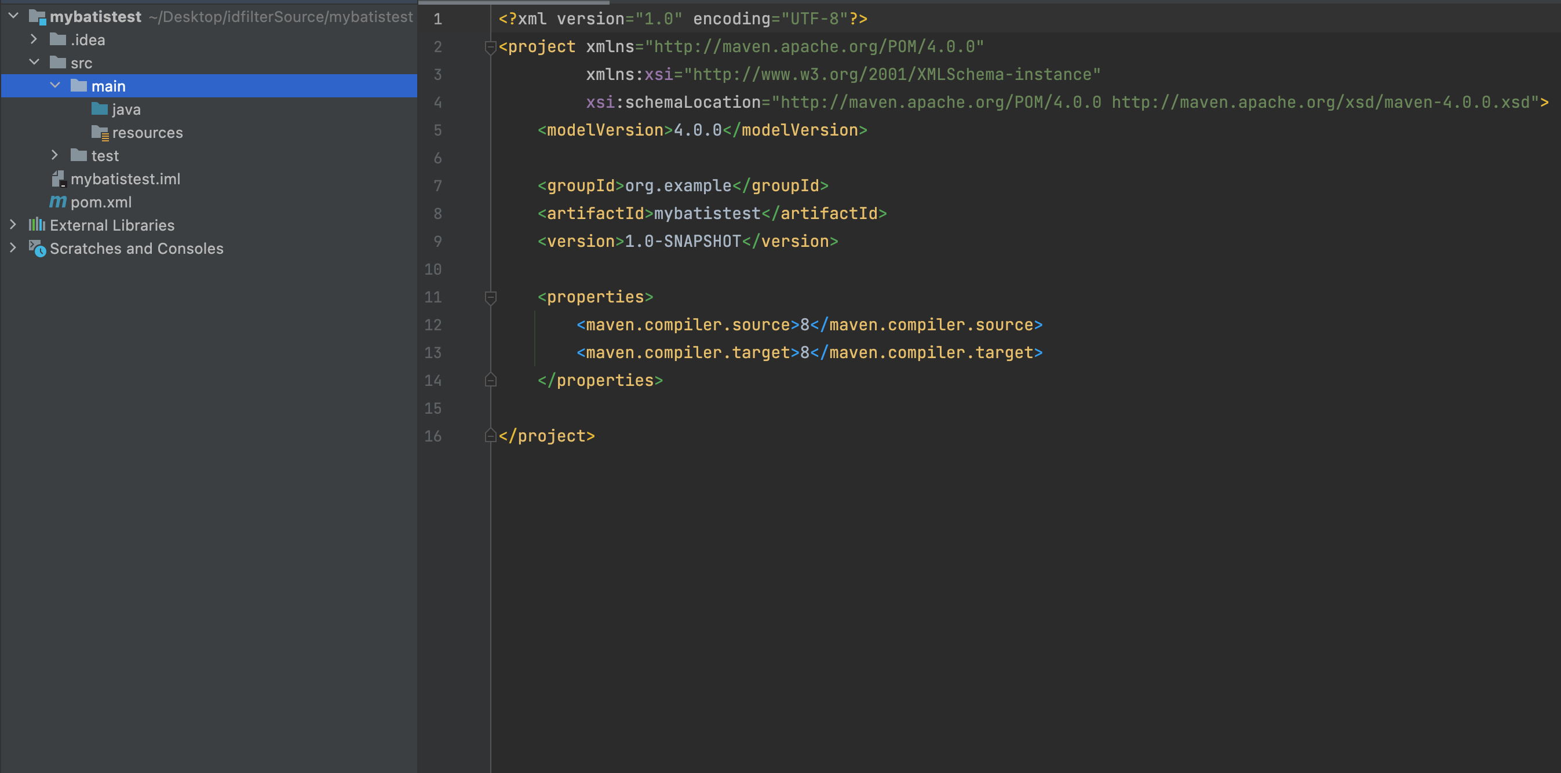Collapse the main folder chevron
This screenshot has height=773, width=1561.
tap(55, 86)
